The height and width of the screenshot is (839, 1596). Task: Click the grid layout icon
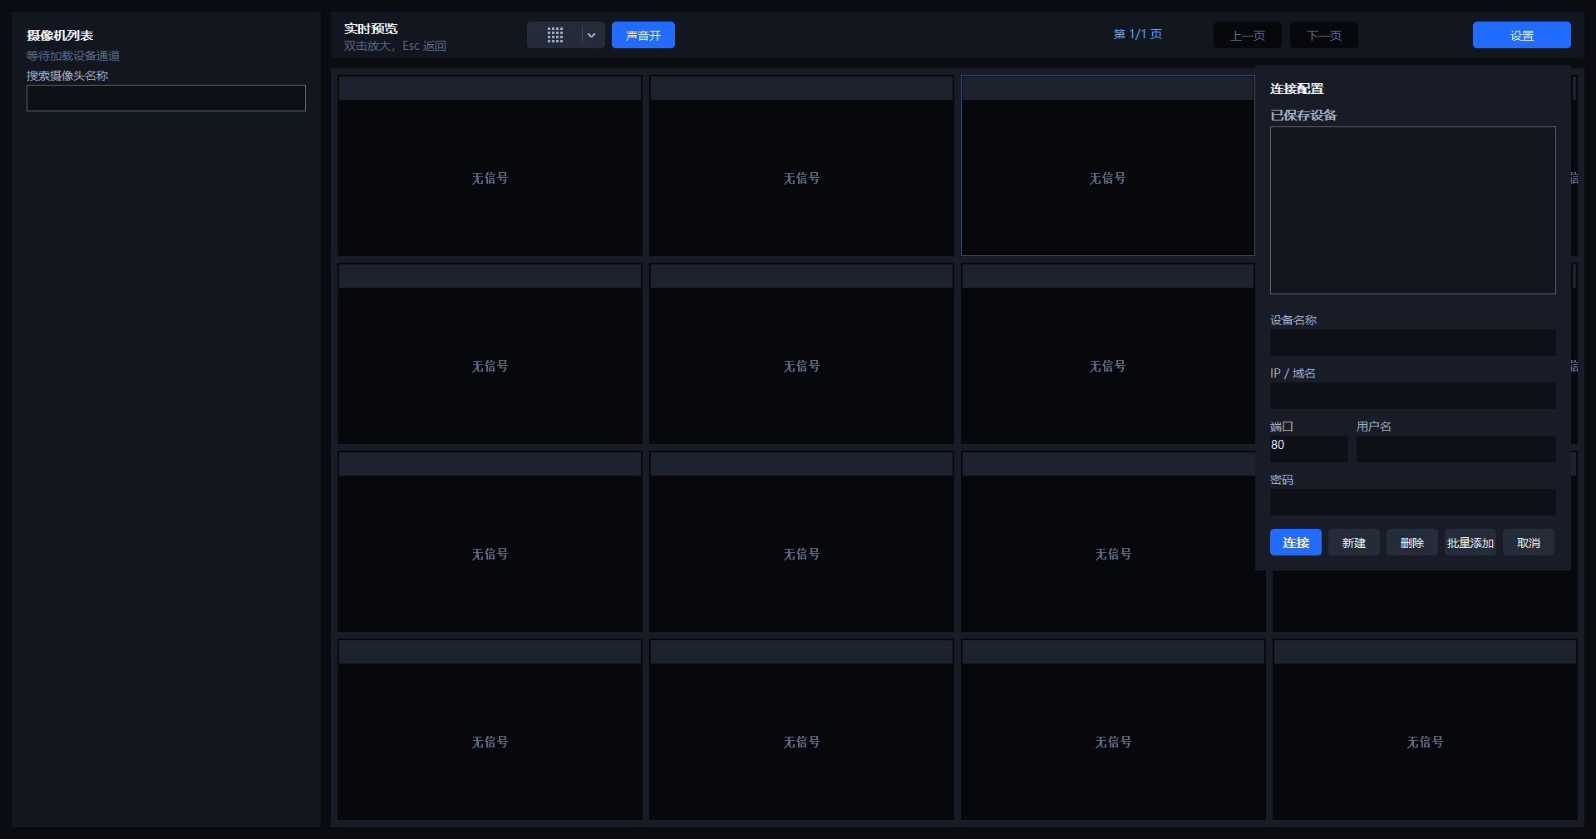[x=554, y=35]
